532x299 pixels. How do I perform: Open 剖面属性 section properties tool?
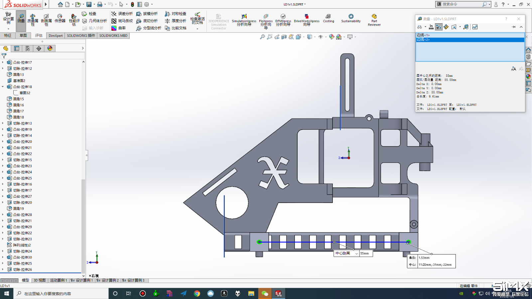tap(46, 20)
